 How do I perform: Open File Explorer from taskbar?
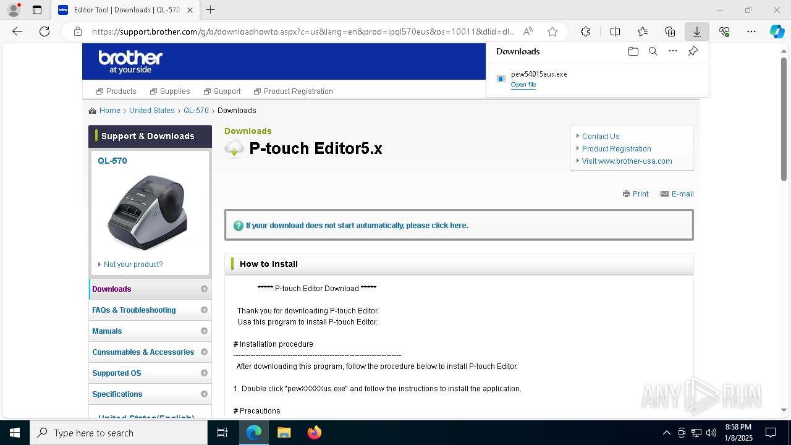[x=284, y=433]
